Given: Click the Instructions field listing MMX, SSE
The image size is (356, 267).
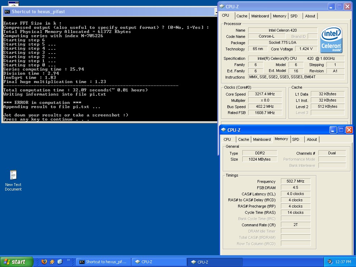Looking at the screenshot, I should coord(296,77).
